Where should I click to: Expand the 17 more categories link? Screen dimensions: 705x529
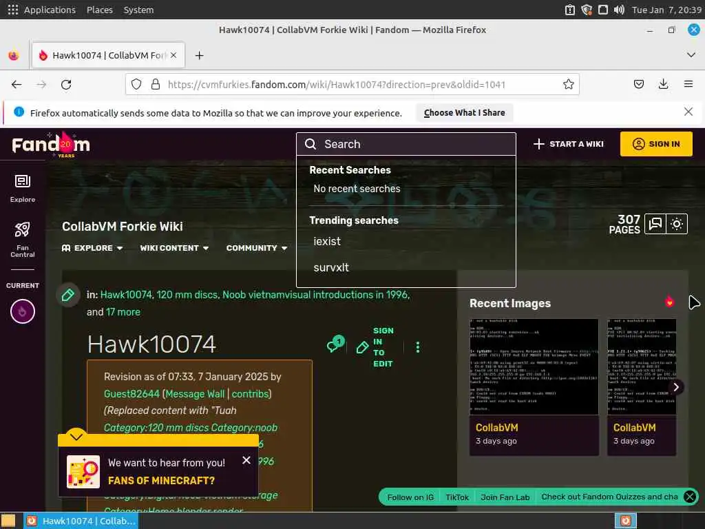(x=123, y=312)
